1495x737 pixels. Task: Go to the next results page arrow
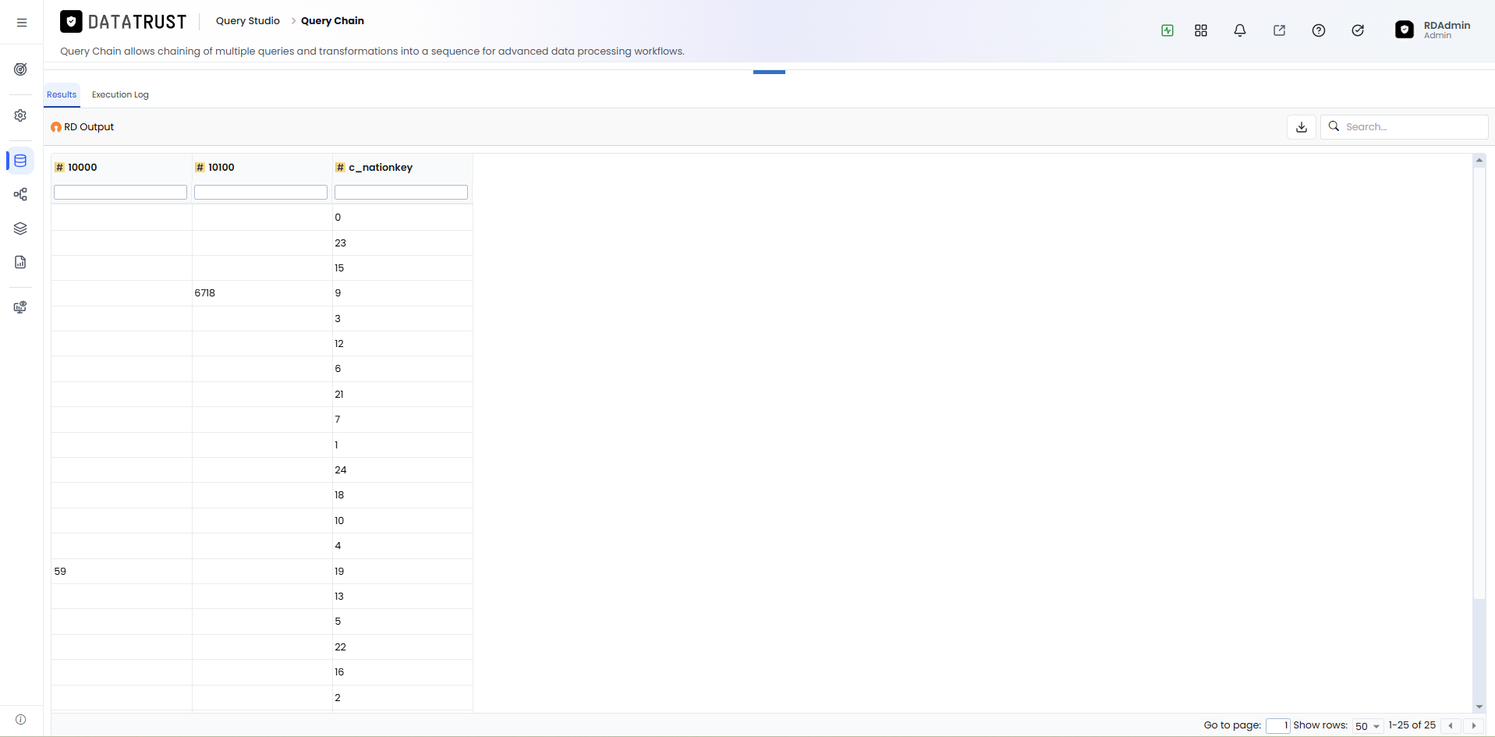click(1474, 726)
